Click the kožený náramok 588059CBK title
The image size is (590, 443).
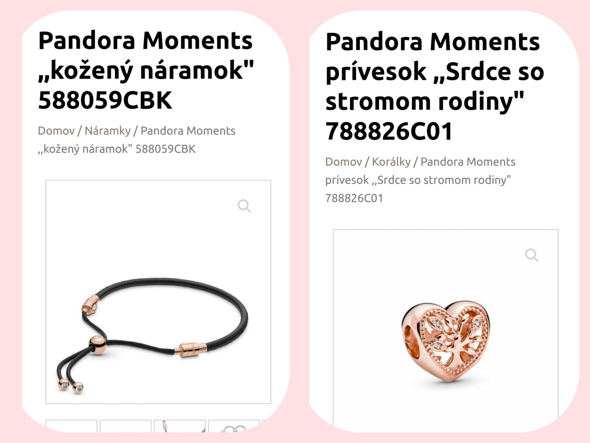tap(146, 70)
